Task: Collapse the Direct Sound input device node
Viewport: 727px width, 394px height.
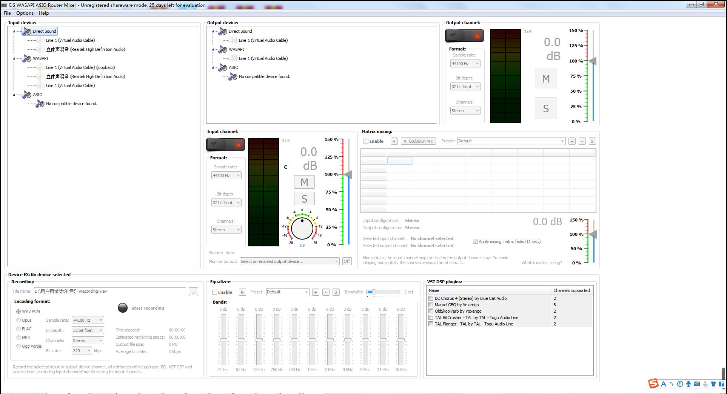Action: 14,31
